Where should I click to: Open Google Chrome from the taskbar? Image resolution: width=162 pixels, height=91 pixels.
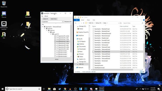(x=65, y=89)
